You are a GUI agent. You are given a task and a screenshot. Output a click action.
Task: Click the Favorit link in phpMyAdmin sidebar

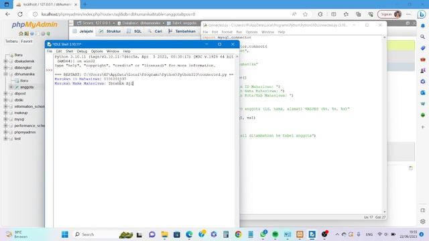click(27, 42)
